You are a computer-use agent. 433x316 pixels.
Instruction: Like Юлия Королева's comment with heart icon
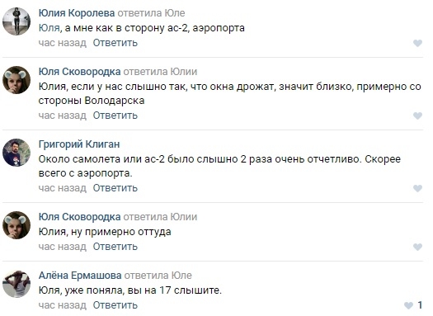coord(417,43)
